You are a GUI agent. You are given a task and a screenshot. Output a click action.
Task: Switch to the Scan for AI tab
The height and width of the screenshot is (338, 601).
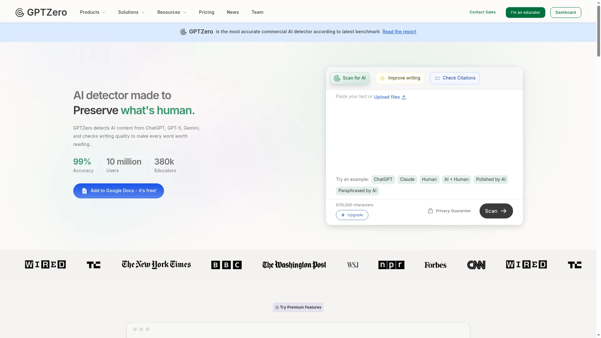[350, 78]
